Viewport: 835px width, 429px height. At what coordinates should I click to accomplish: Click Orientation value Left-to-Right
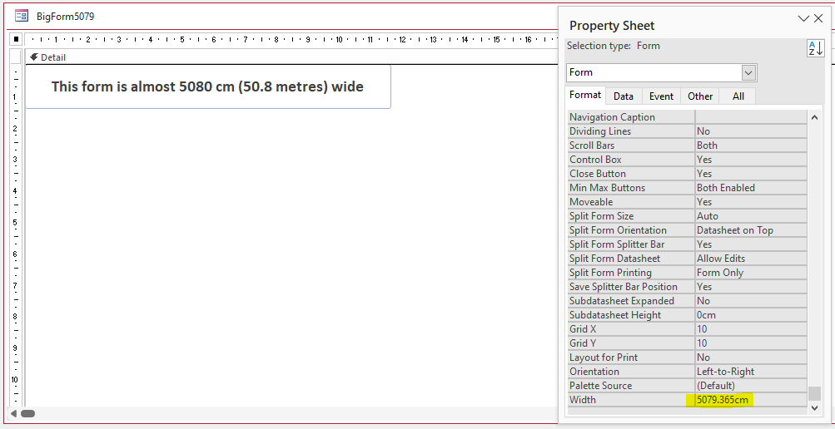pos(751,372)
